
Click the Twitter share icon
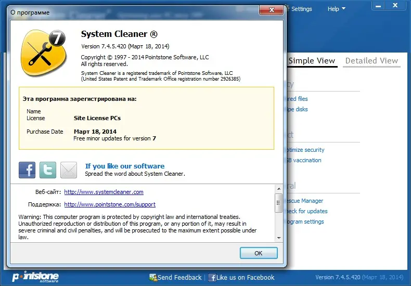click(48, 170)
